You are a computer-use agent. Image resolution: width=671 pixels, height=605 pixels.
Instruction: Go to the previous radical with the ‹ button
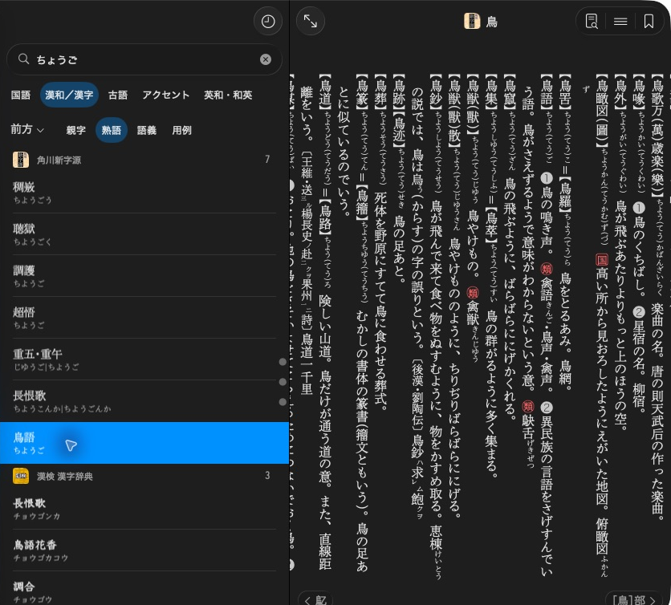pos(315,599)
